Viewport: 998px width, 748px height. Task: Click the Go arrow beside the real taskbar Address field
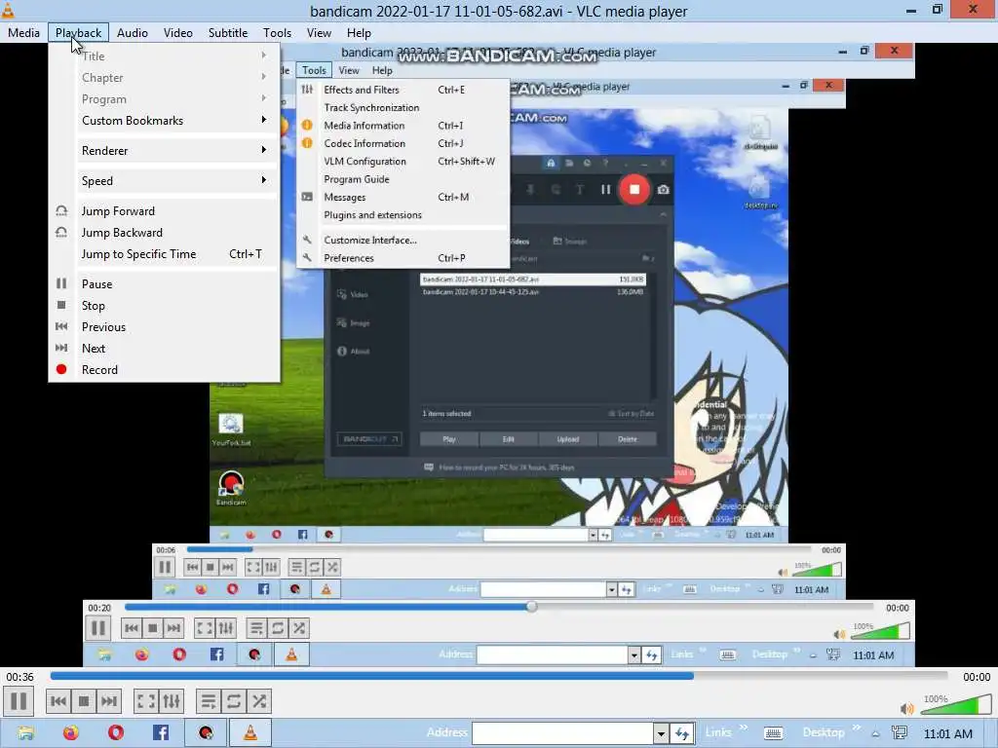(681, 733)
